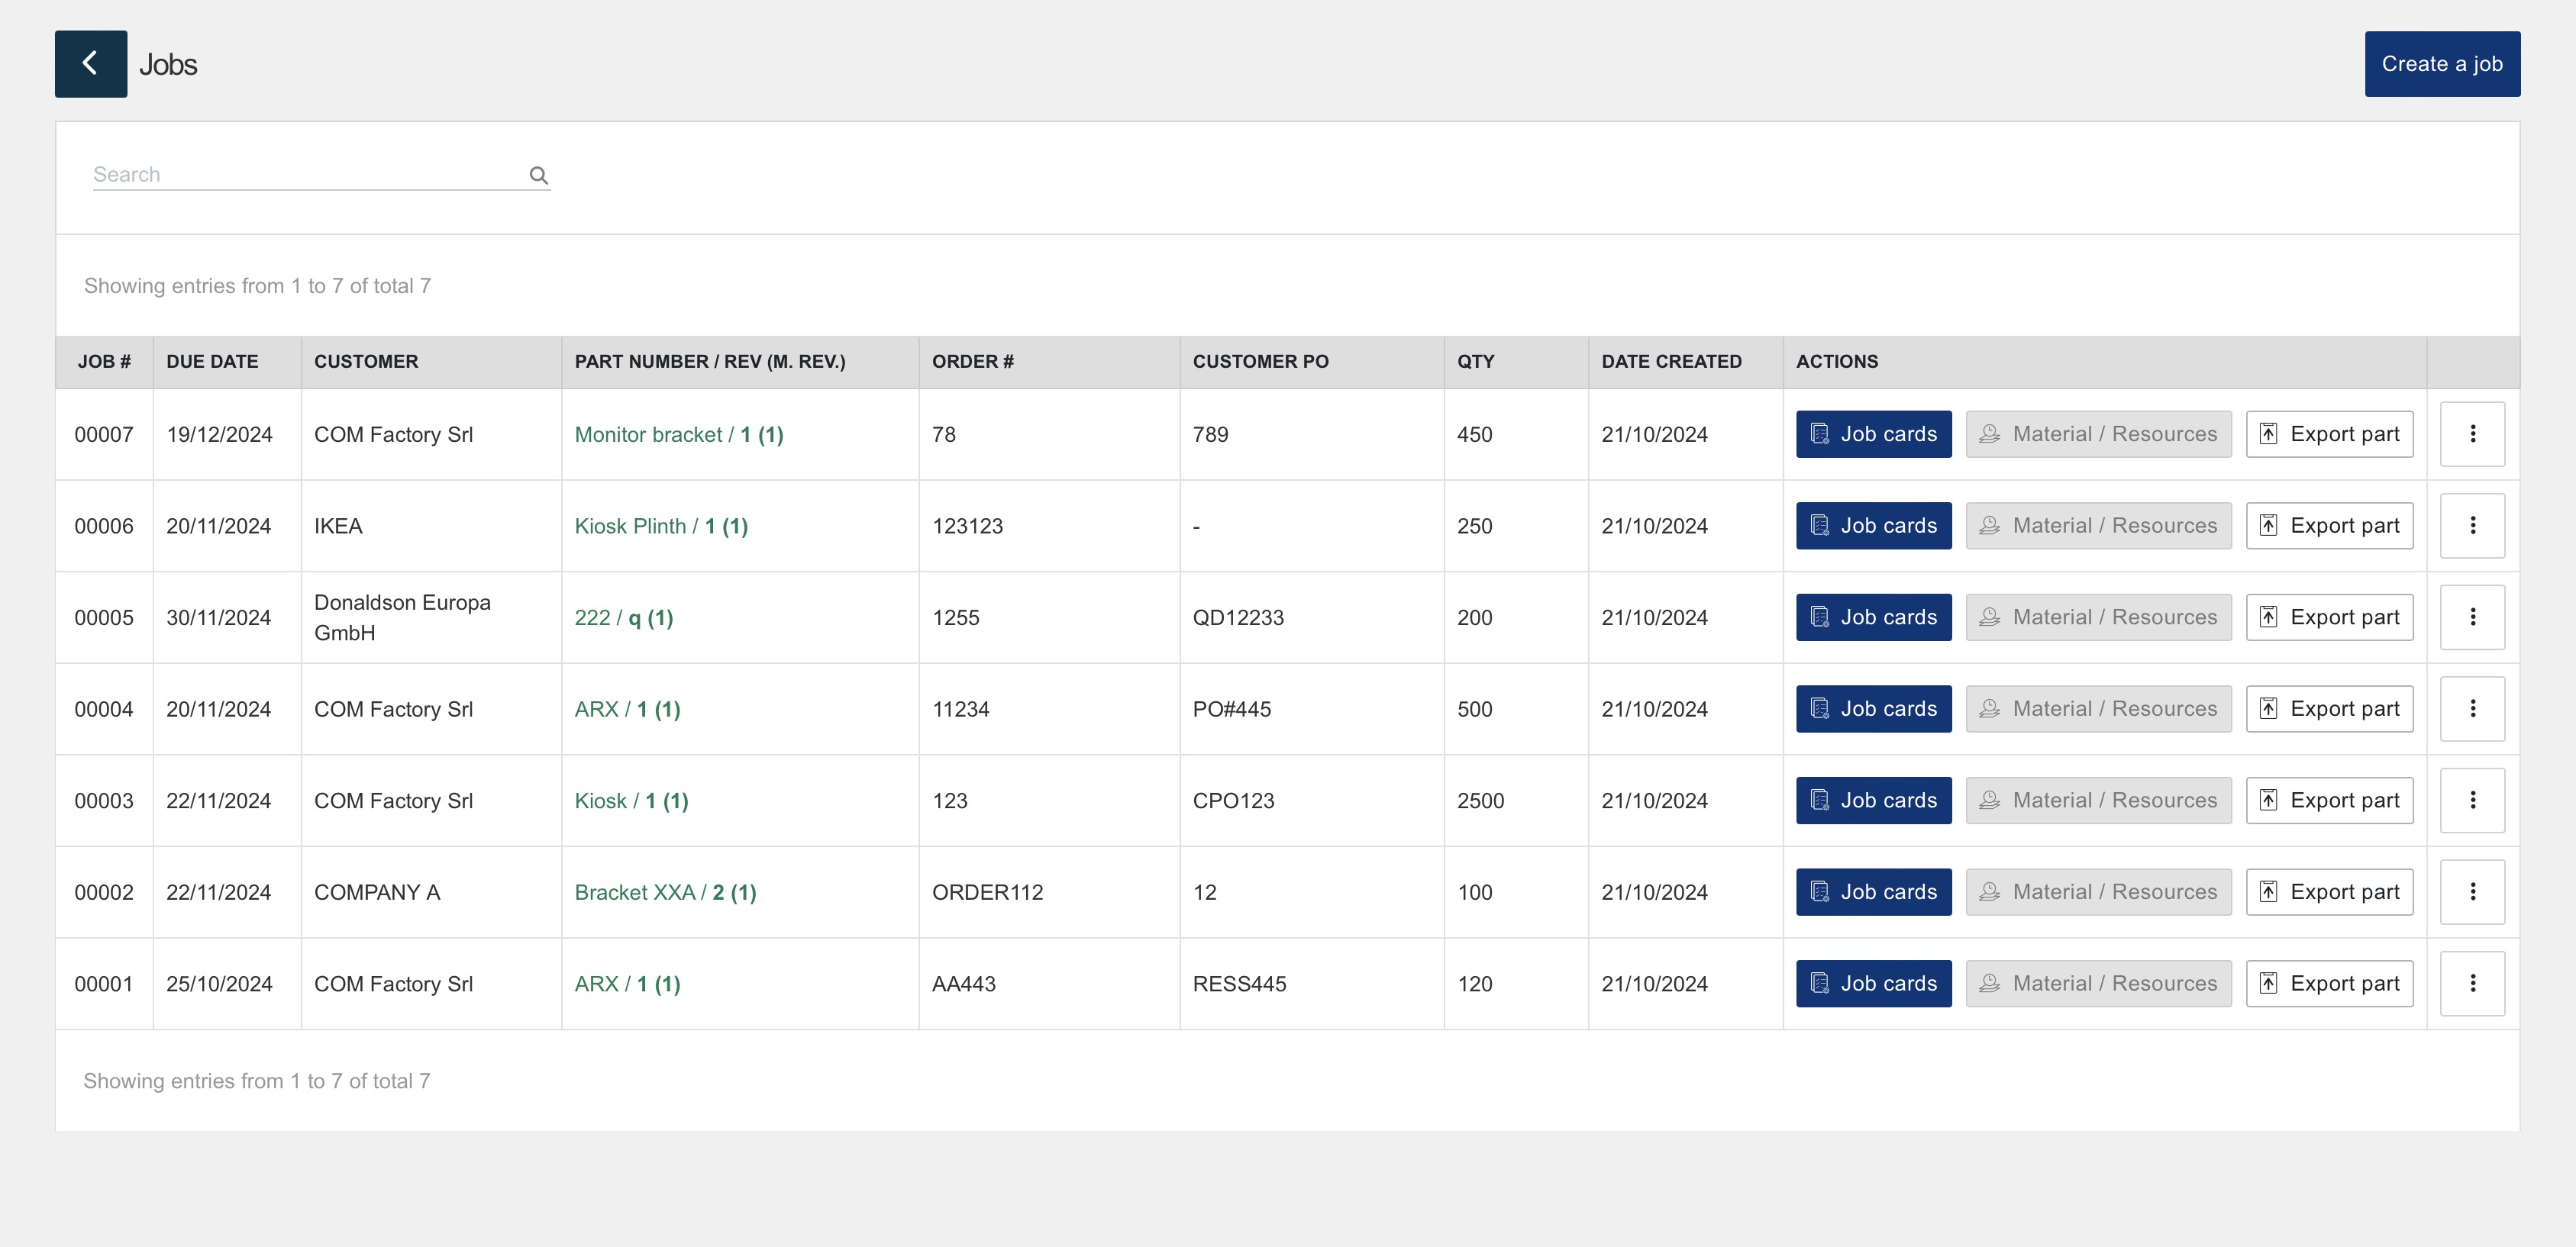Click the QTY column header

pos(1475,362)
